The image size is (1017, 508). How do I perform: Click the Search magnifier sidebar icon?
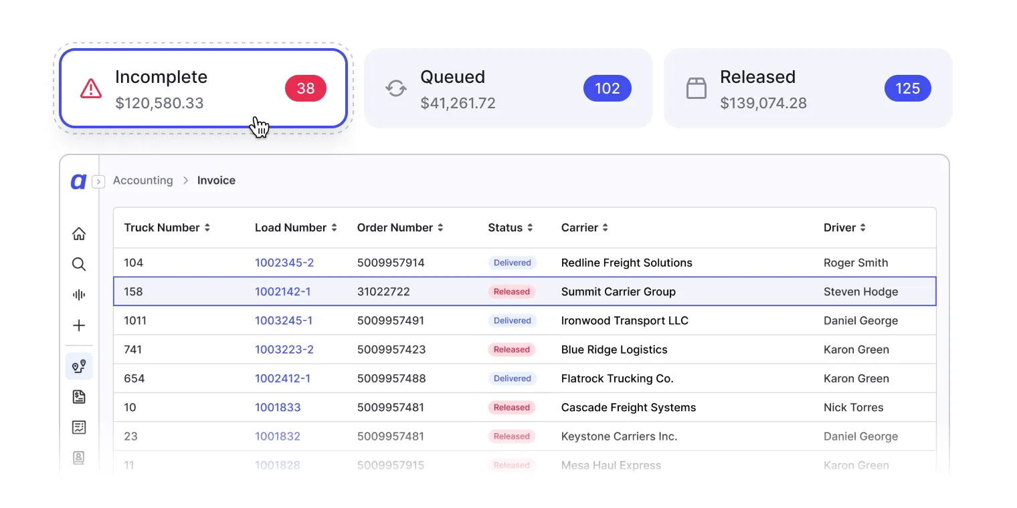[x=79, y=264]
